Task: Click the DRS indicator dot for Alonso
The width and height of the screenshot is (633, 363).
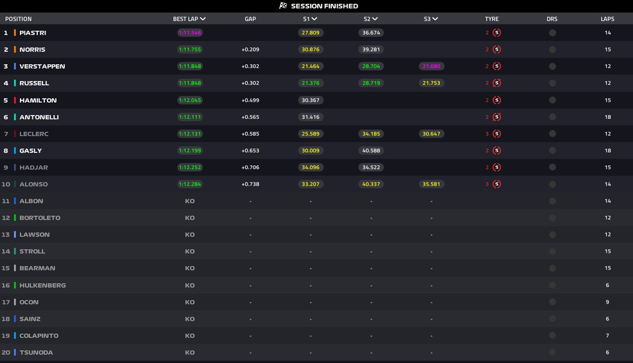Action: coord(552,184)
